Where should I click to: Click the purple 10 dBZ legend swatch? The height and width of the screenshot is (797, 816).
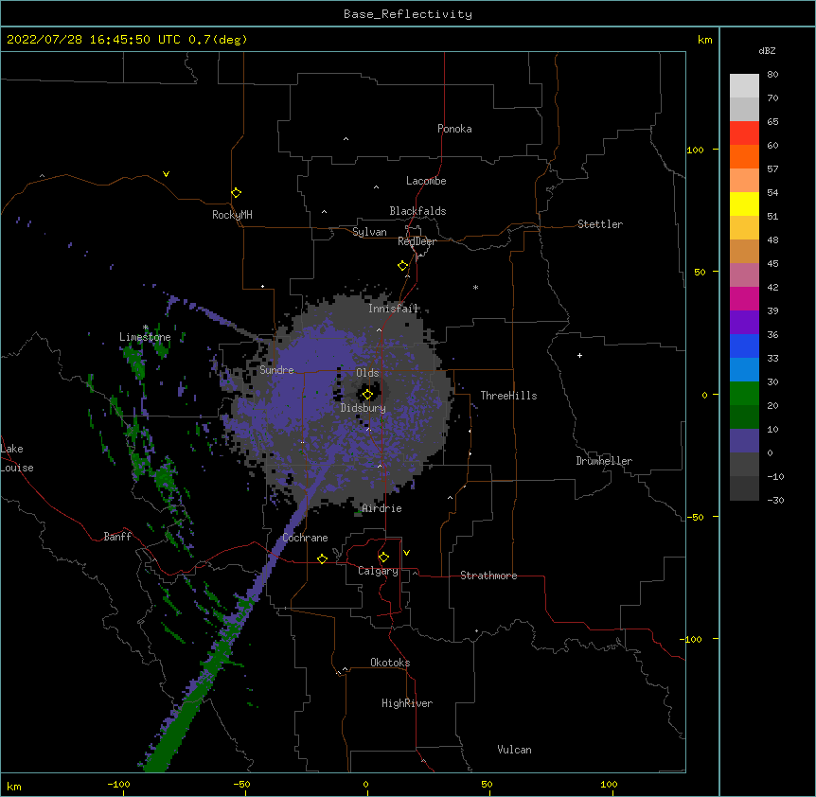744,441
